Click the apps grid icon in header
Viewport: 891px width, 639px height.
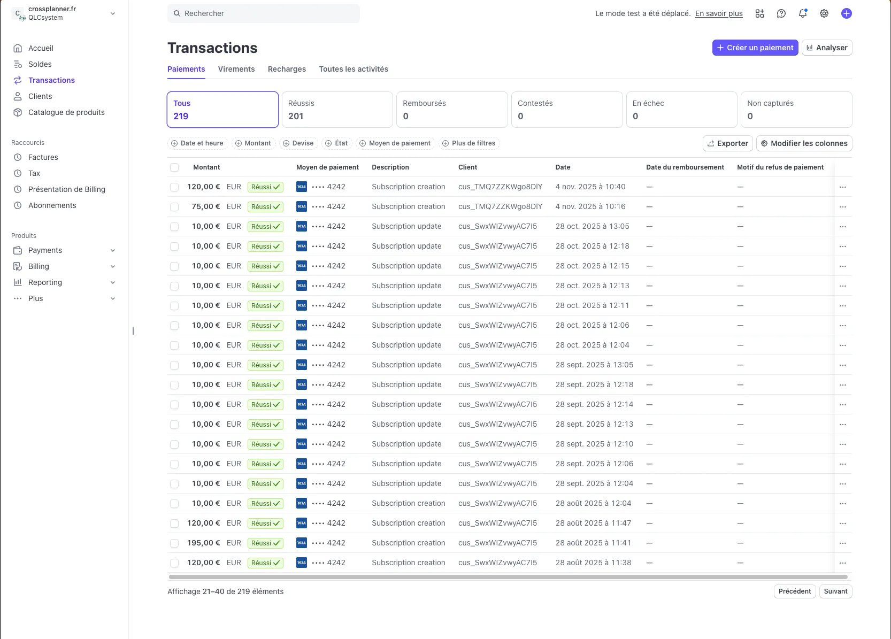[759, 14]
